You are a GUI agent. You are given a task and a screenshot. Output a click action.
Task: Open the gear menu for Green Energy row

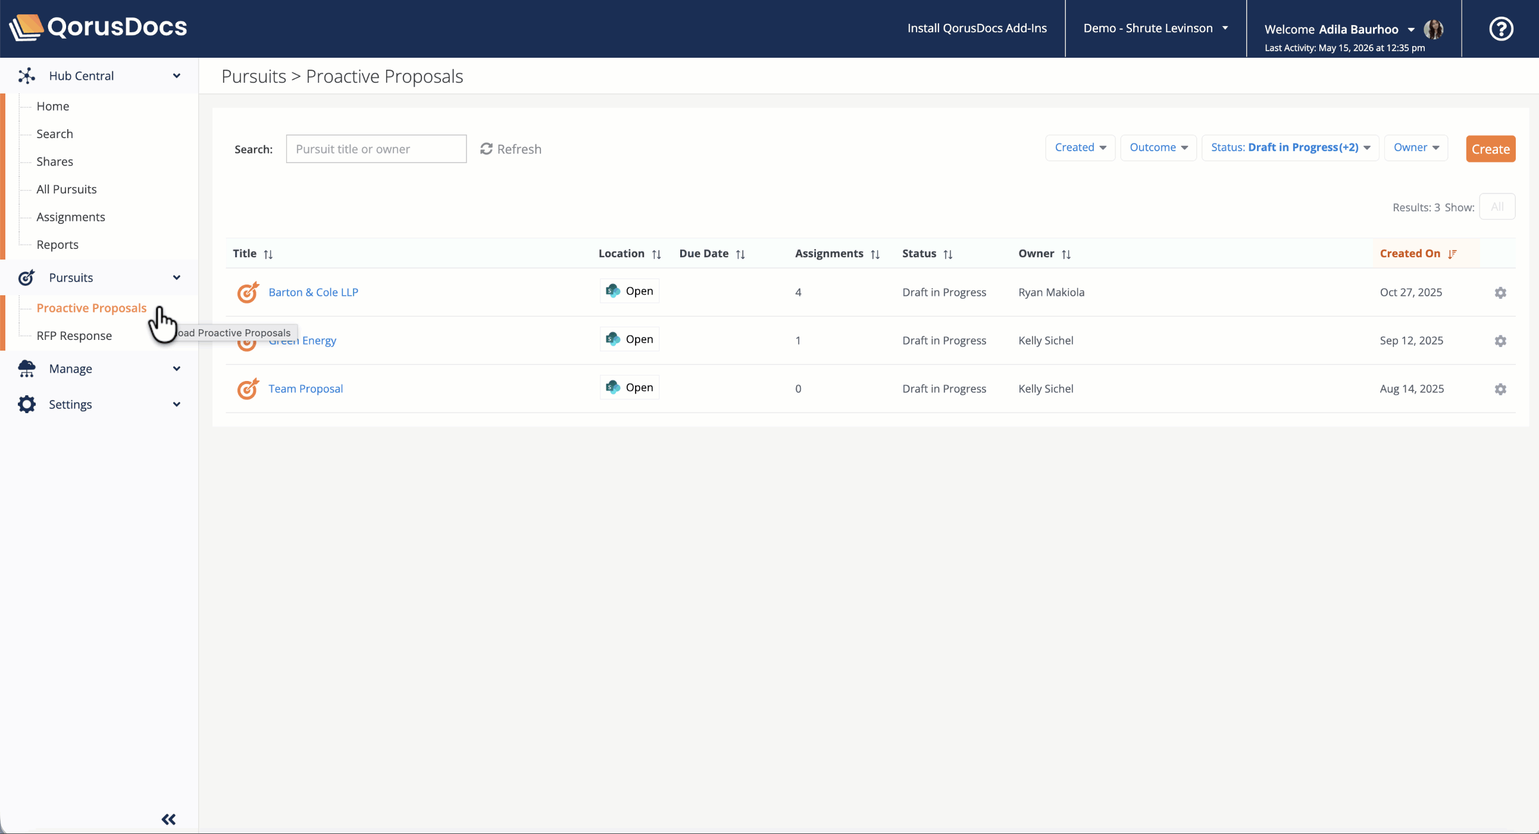tap(1500, 341)
